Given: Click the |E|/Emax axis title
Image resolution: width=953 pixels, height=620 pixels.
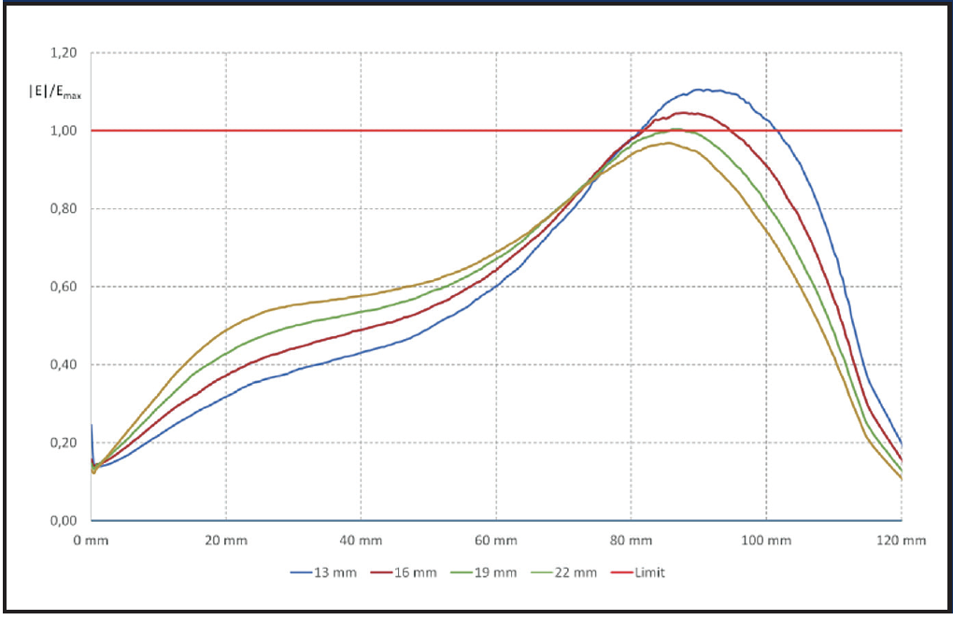Looking at the screenshot, I should (55, 92).
